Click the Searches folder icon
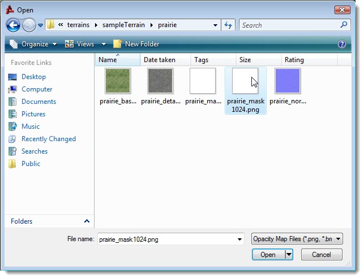The height and width of the screenshot is (279, 364). 12,151
